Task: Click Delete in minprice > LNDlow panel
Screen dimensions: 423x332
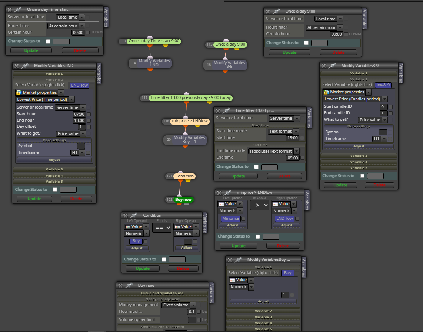Action: 283,246
